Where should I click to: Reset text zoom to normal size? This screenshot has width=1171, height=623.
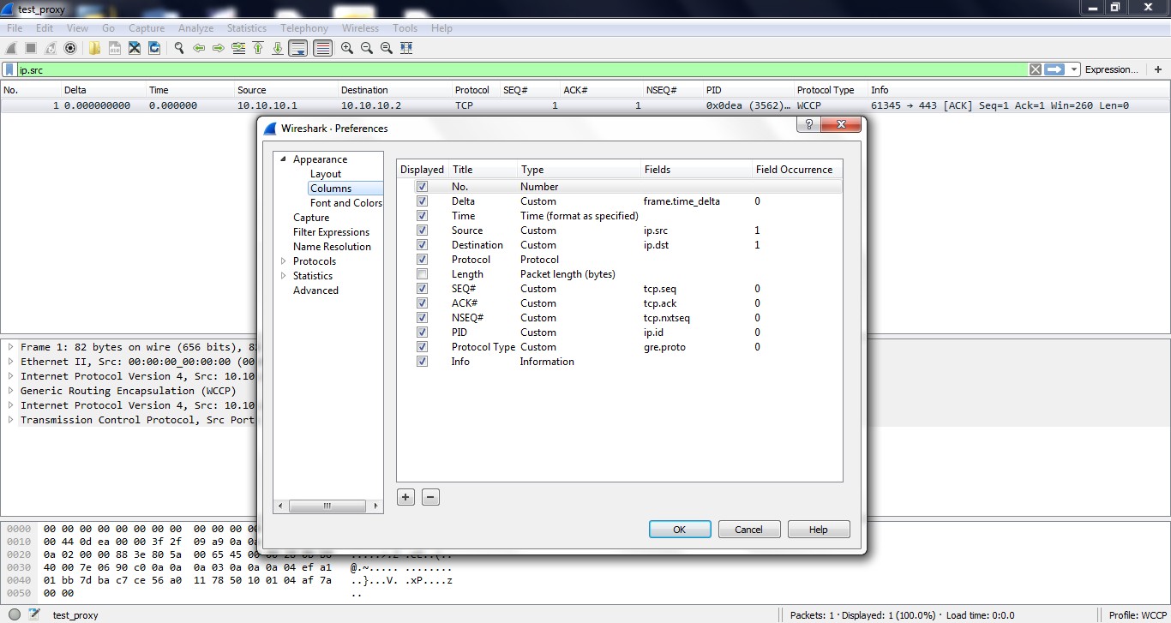pos(387,48)
